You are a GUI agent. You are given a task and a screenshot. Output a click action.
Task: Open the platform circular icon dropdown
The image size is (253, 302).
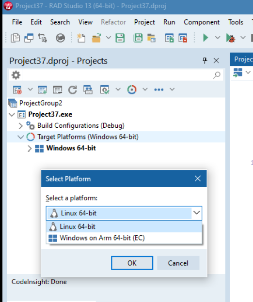145,90
